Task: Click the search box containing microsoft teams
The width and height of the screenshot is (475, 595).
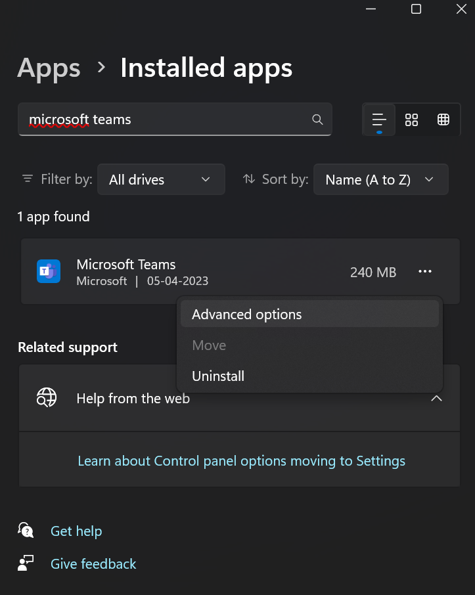Action: click(164, 120)
